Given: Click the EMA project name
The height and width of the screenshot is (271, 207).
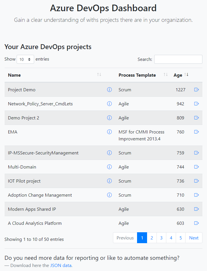Looking at the screenshot, I should 13,132.
